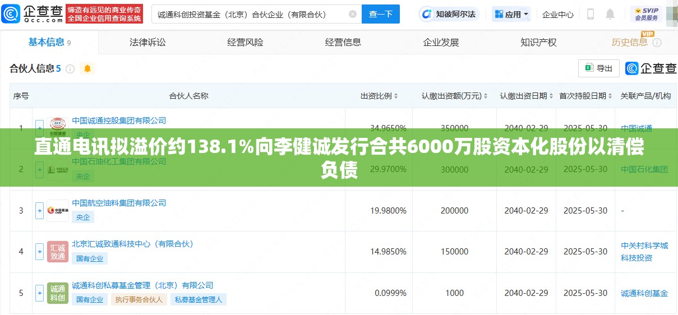Switch to the 经营信息 tab
This screenshot has height=315, width=678.
[343, 42]
